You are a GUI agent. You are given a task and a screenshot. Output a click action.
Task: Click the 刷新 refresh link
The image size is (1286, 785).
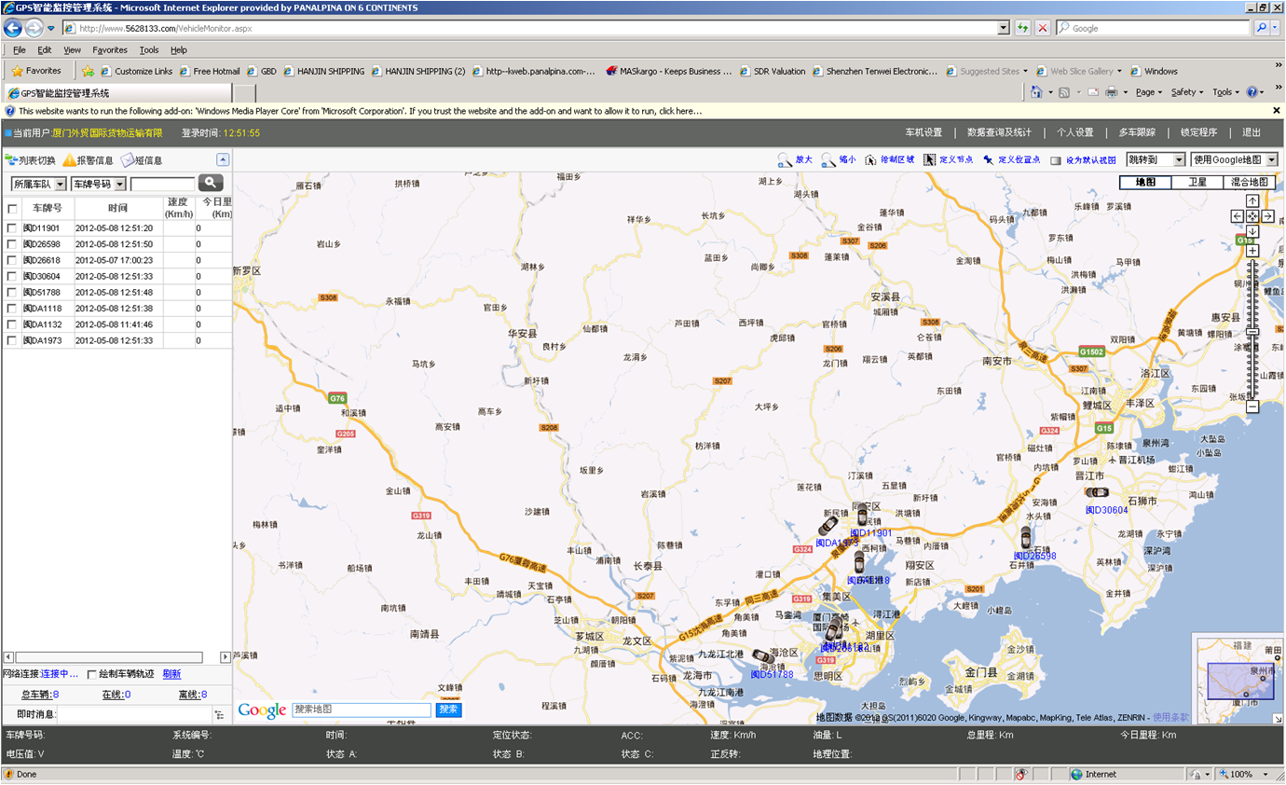[x=171, y=674]
